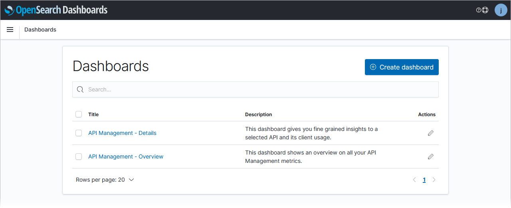Click the OpenSearch Dashboards logo
This screenshot has width=511, height=208.
point(56,10)
